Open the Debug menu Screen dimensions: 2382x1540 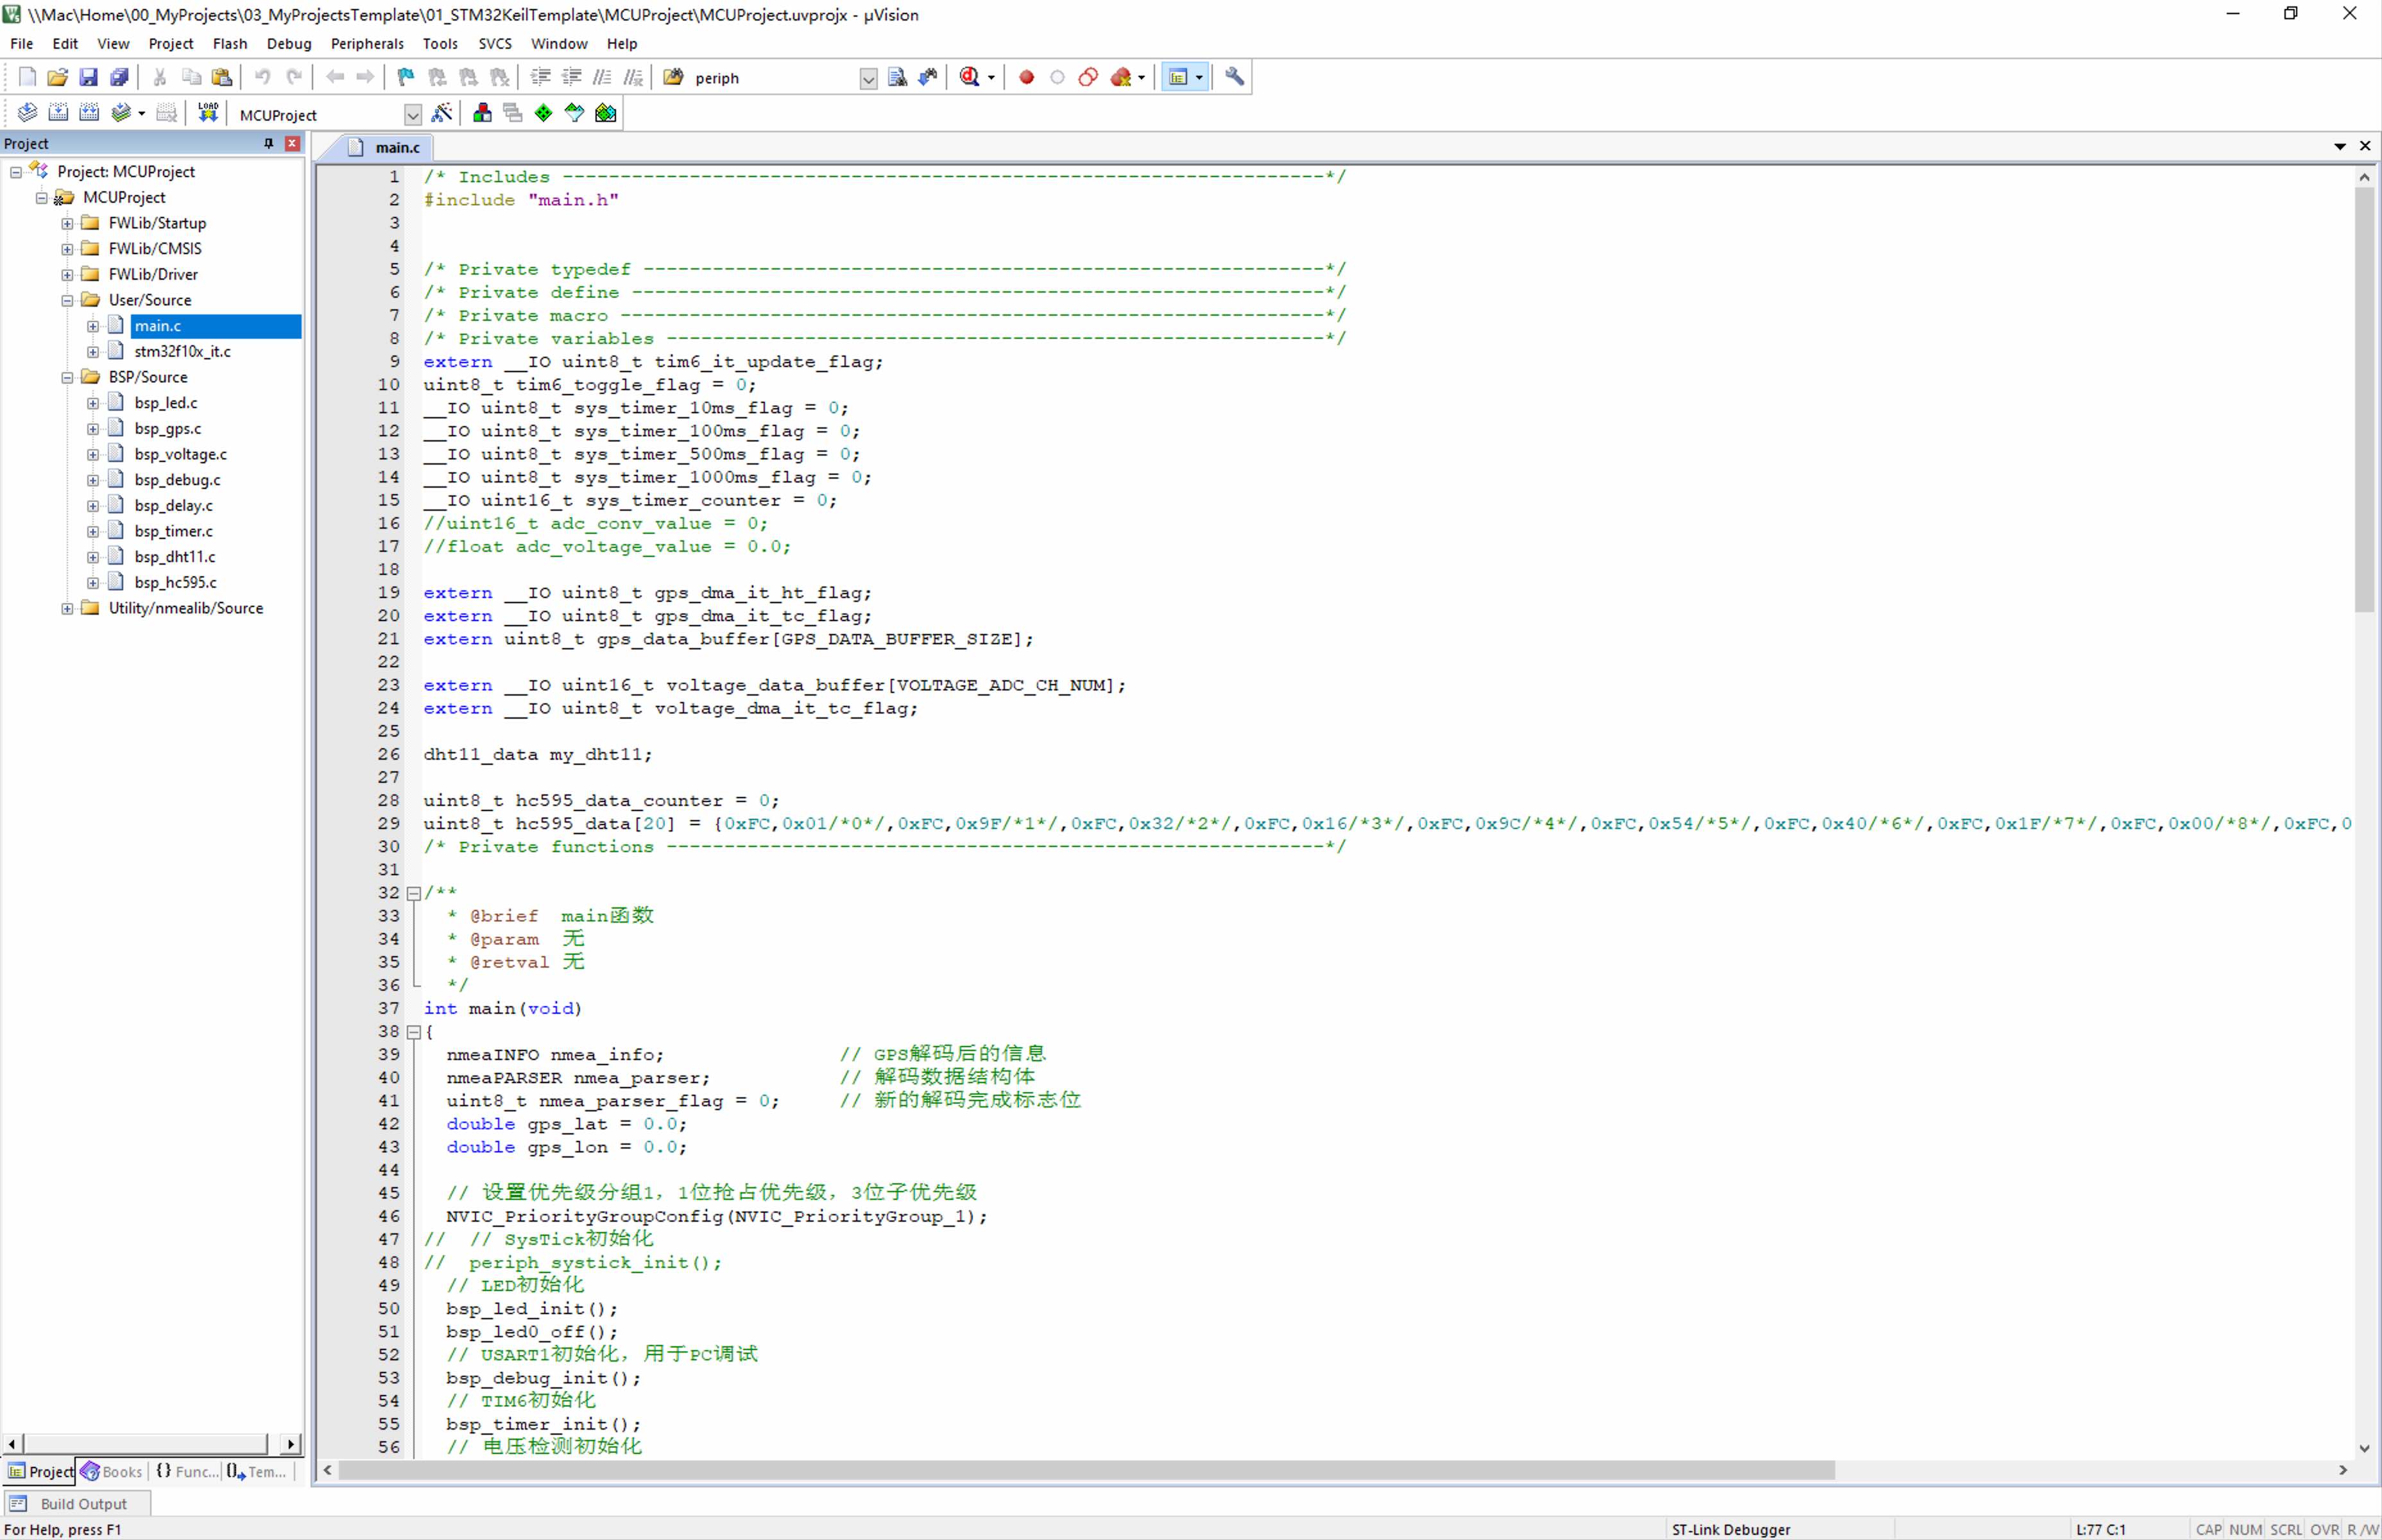pos(289,44)
